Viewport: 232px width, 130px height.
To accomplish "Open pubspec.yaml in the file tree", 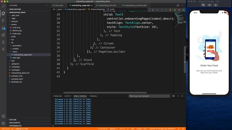I will pos(17,79).
